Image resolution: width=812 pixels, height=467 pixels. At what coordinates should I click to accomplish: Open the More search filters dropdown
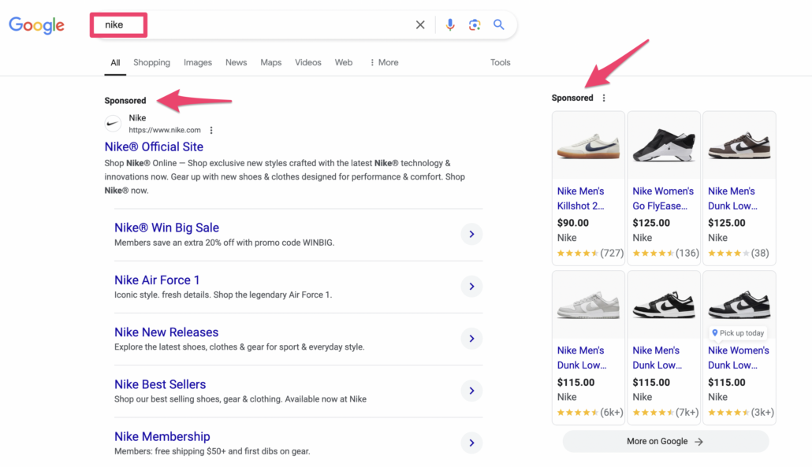[x=384, y=63]
